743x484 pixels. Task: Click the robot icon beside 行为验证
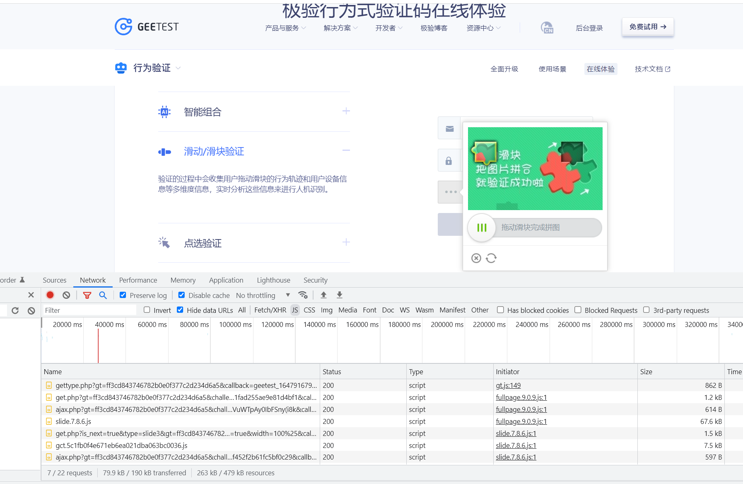pyautogui.click(x=121, y=68)
